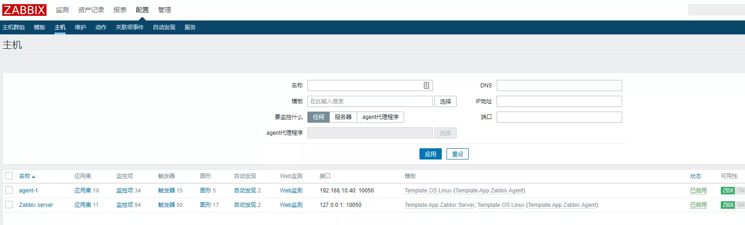This screenshot has width=745, height=225.
Task: Click the autofill icon in the 名称 field
Action: click(x=426, y=86)
